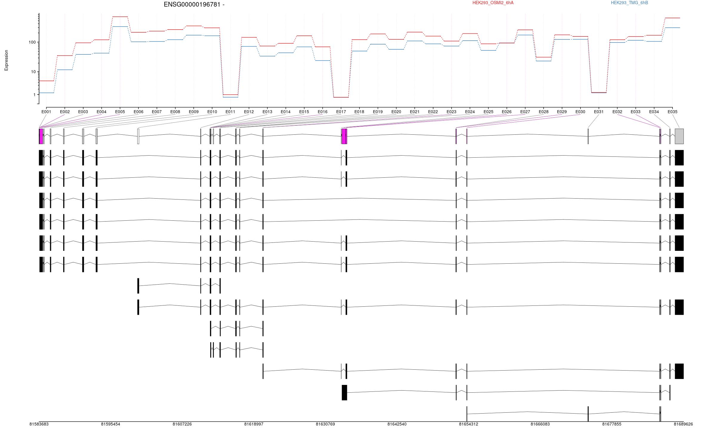Click genomic coordinate 81666083
This screenshot has height=430, width=716.
point(540,424)
